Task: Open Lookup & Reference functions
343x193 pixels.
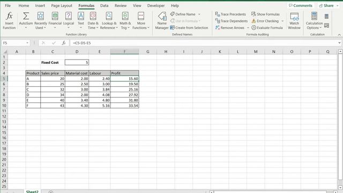Action: (x=109, y=20)
